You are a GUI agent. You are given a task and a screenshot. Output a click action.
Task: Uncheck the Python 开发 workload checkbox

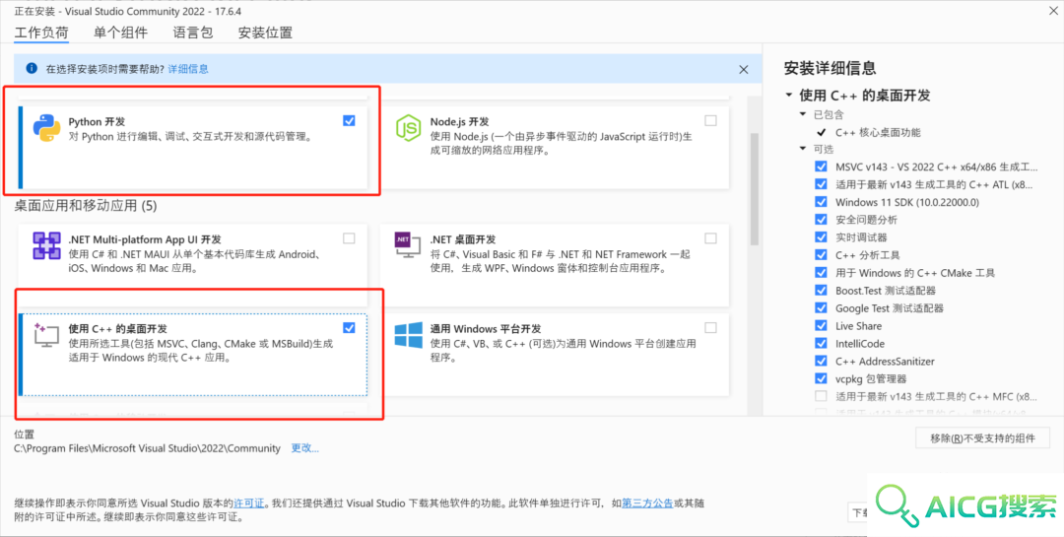tap(349, 121)
